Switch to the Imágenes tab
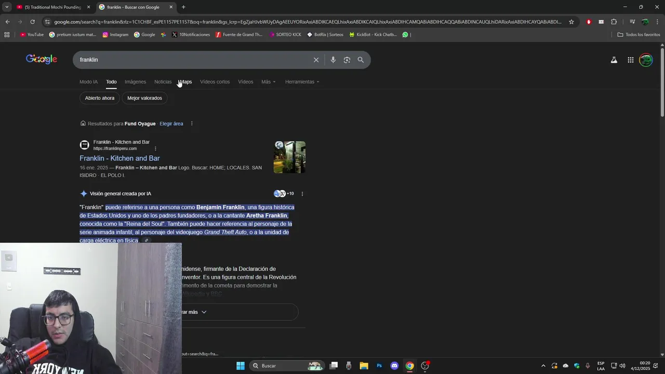This screenshot has width=665, height=374. pyautogui.click(x=135, y=82)
